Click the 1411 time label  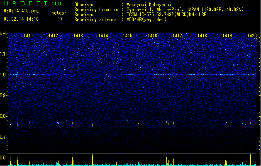coord(28,35)
